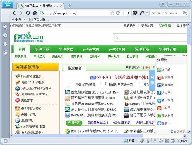The height and width of the screenshot is (145, 192).
Task: Click the shield security icon in toolbar
Action: point(135,13)
